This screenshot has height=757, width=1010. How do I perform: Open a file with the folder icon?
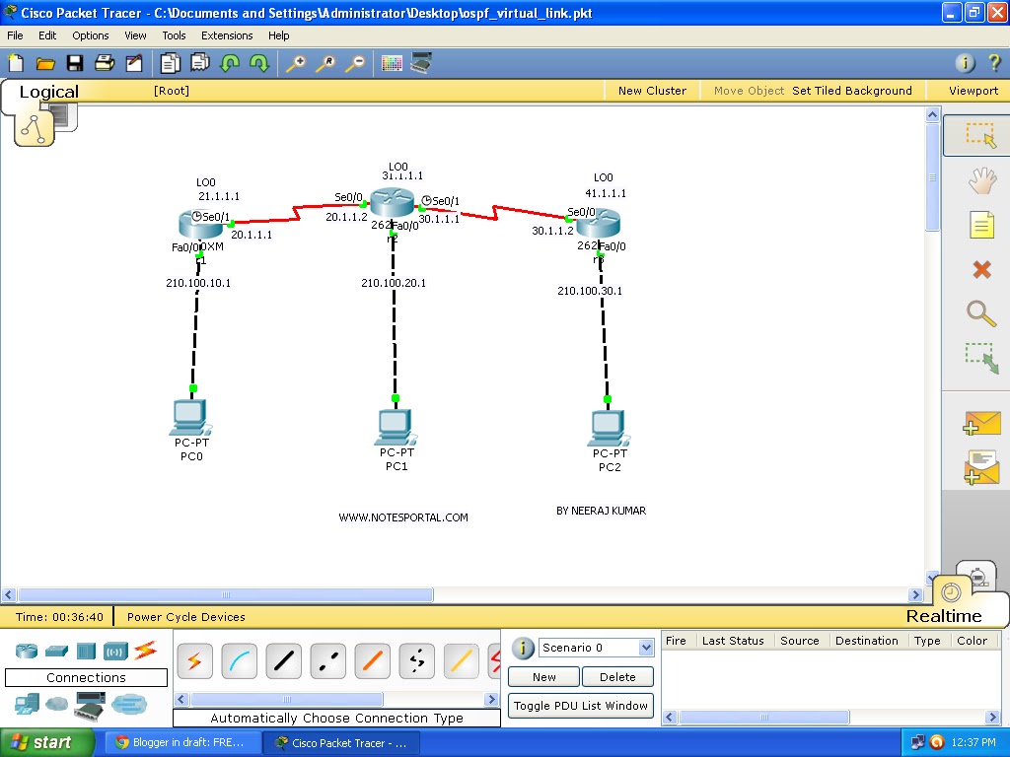(x=45, y=63)
